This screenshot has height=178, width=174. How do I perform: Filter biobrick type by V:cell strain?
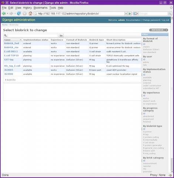tap(149, 142)
